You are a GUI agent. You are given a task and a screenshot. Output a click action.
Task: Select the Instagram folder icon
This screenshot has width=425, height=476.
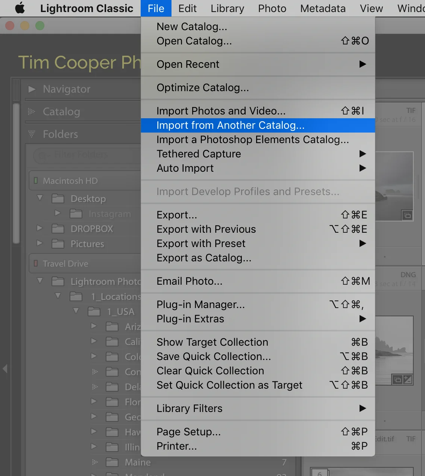click(76, 214)
